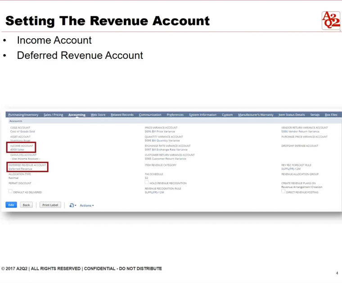Open the Actions dropdown menu
The width and height of the screenshot is (342, 283).
(x=86, y=205)
